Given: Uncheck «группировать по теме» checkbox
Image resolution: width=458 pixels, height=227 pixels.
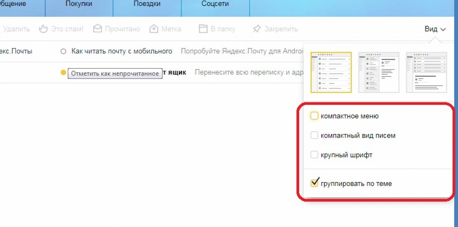Looking at the screenshot, I should pos(314,183).
